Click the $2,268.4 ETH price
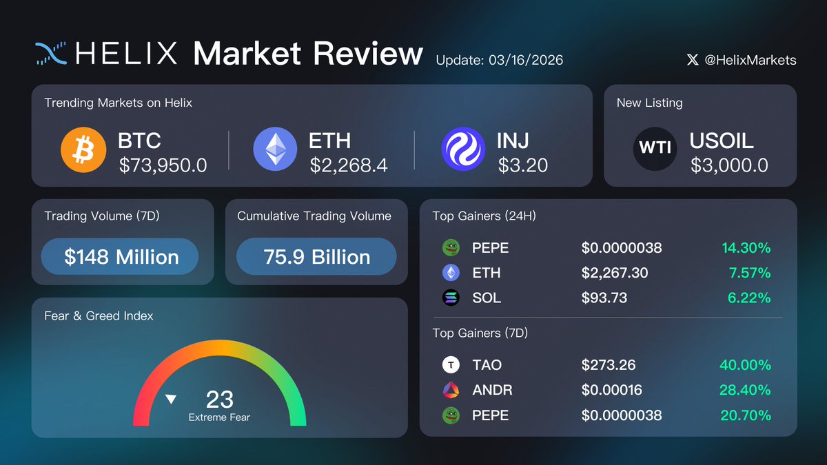 coord(349,165)
